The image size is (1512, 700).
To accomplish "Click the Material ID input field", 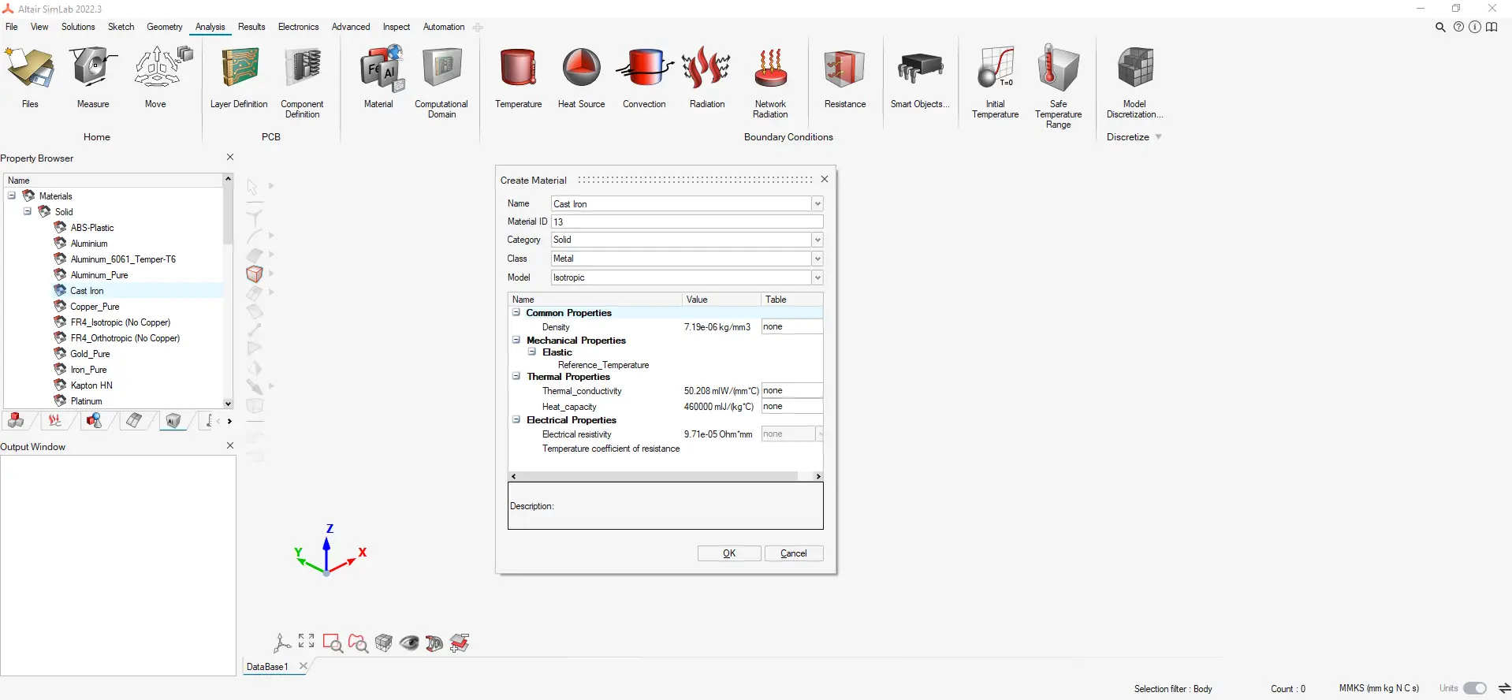I will (687, 222).
